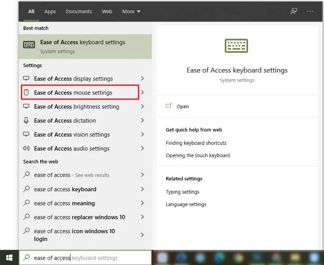Click the Windows Start button
Image resolution: width=324 pixels, height=265 pixels.
click(x=9, y=257)
